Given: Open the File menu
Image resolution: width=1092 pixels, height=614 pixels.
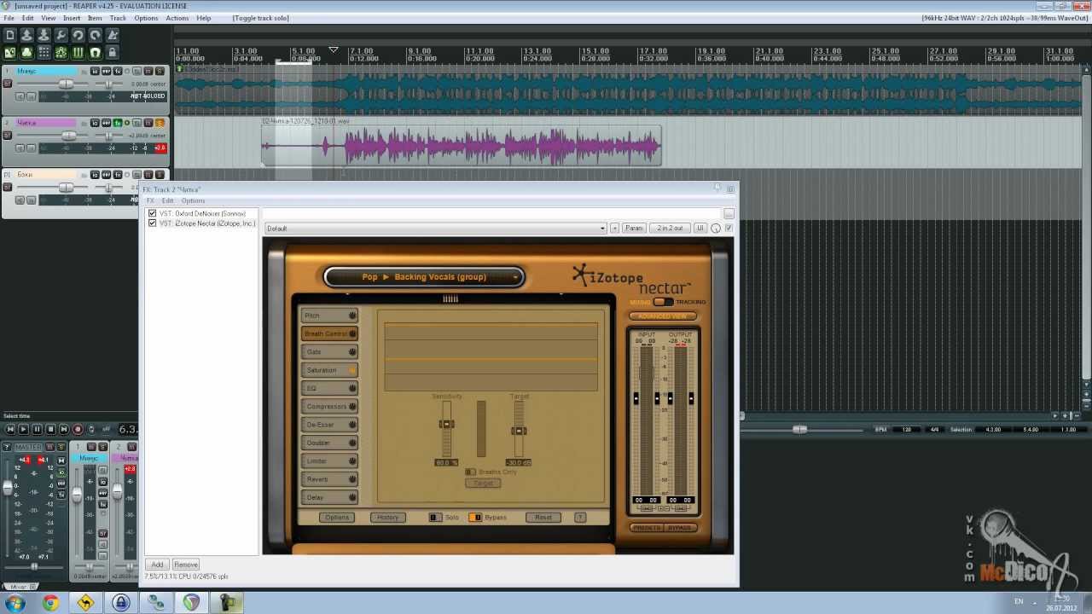Looking at the screenshot, I should 9,18.
